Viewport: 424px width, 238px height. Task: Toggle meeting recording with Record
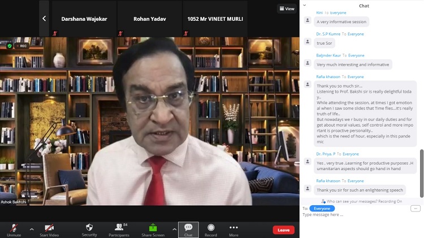point(211,229)
